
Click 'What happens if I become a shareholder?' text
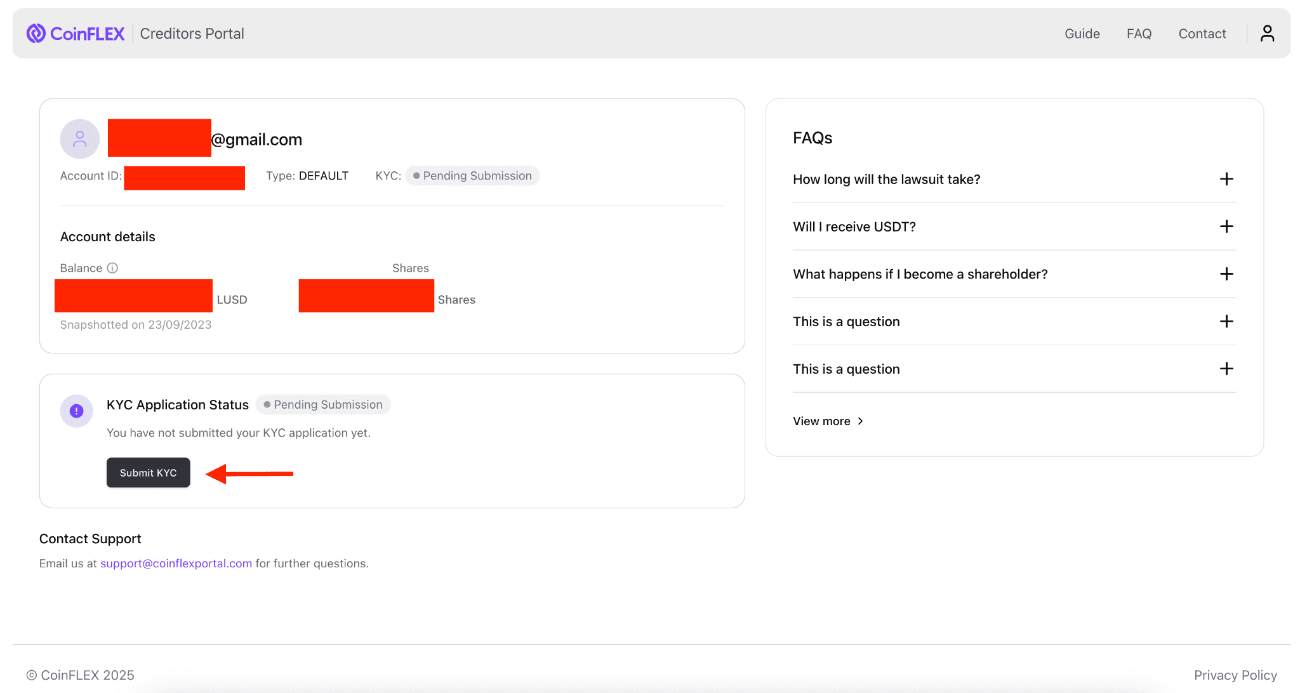point(920,274)
